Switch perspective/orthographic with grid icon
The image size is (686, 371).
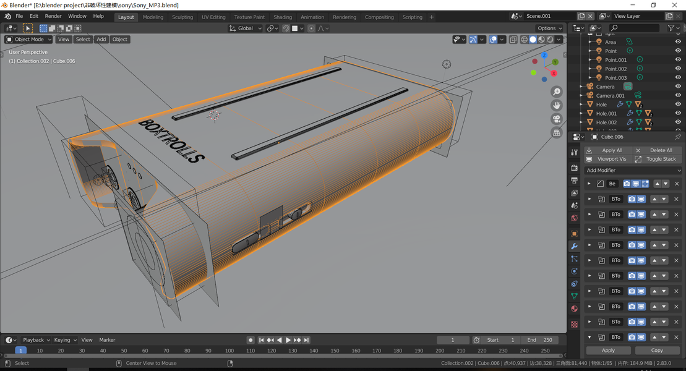[557, 132]
